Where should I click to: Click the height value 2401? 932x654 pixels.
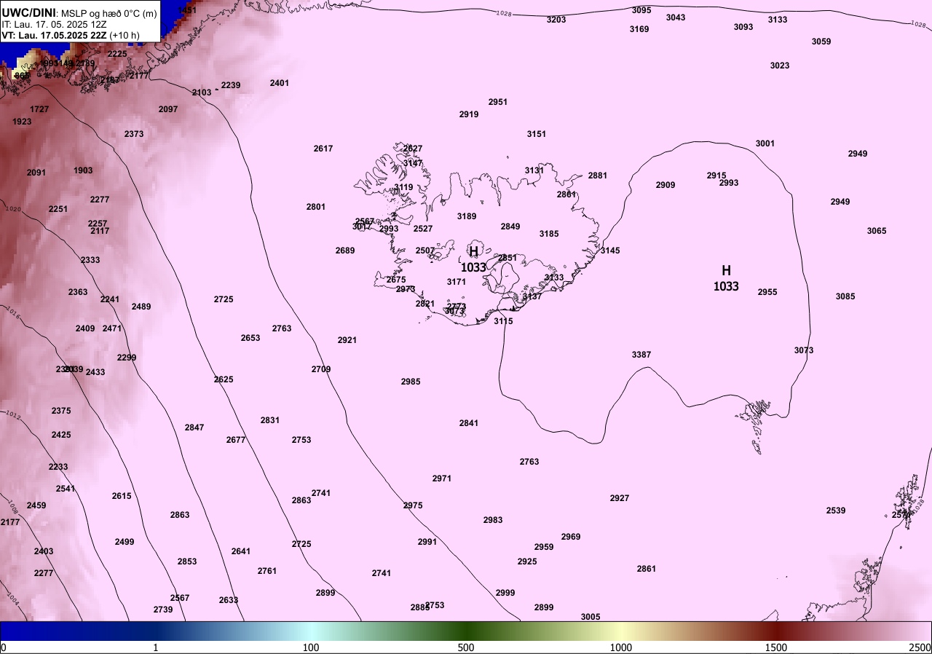280,83
